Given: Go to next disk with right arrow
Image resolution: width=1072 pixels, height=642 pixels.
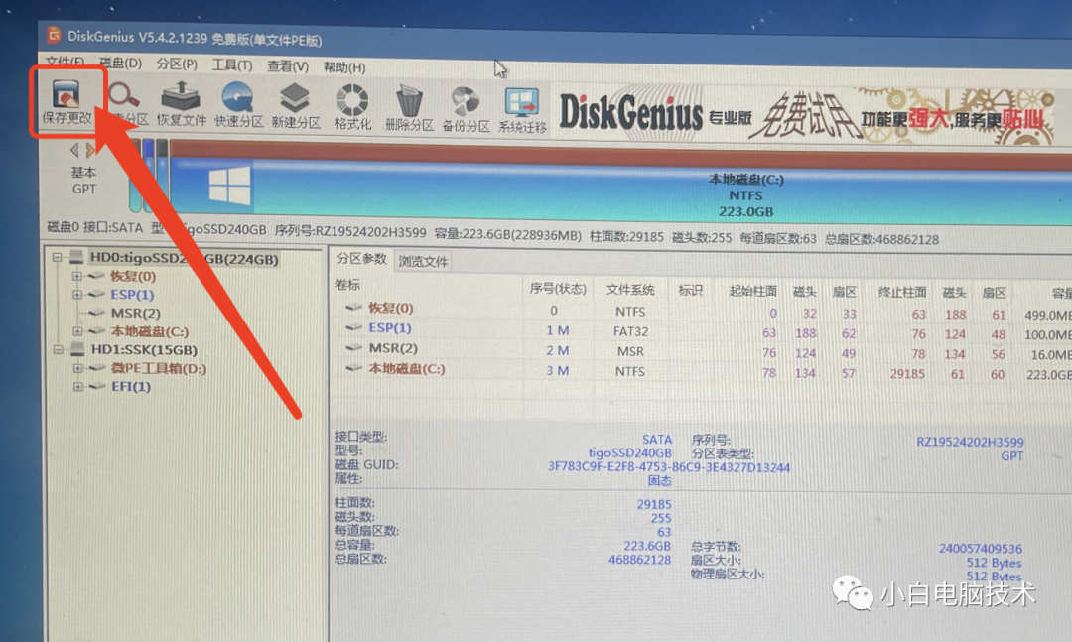Looking at the screenshot, I should point(90,151).
